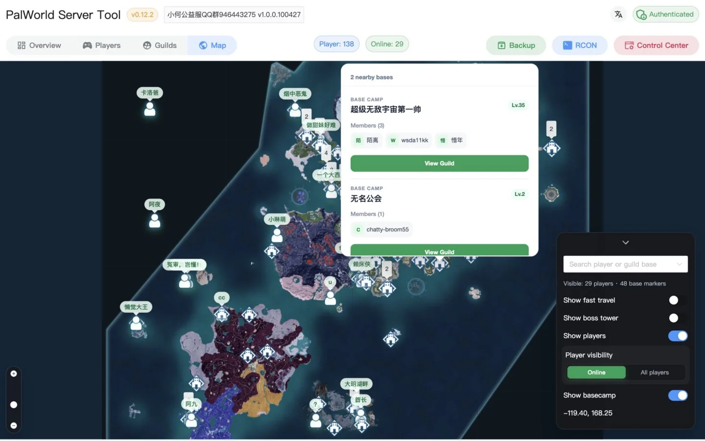Click member chip chatty-broom55
Viewport: 705px width, 441px height.
click(381, 229)
